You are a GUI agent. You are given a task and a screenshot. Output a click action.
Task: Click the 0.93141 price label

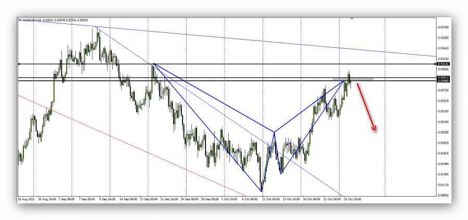click(x=444, y=64)
